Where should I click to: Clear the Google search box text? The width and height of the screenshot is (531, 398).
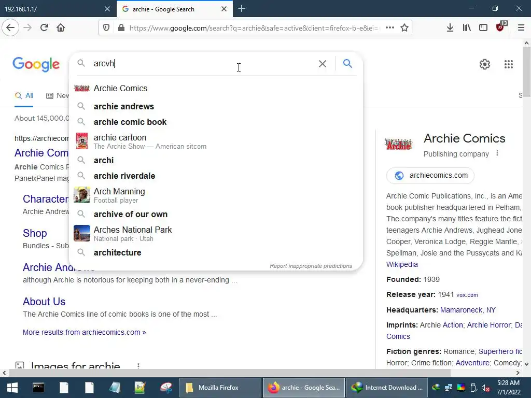coord(323,64)
